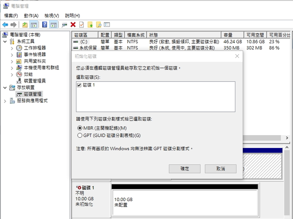Expand the 共用資料夾 node
The height and width of the screenshot is (219, 293).
(12, 61)
